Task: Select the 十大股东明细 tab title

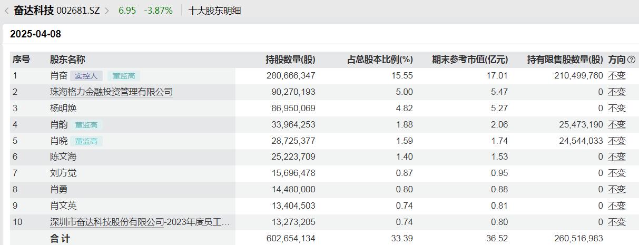Action: pos(214,11)
